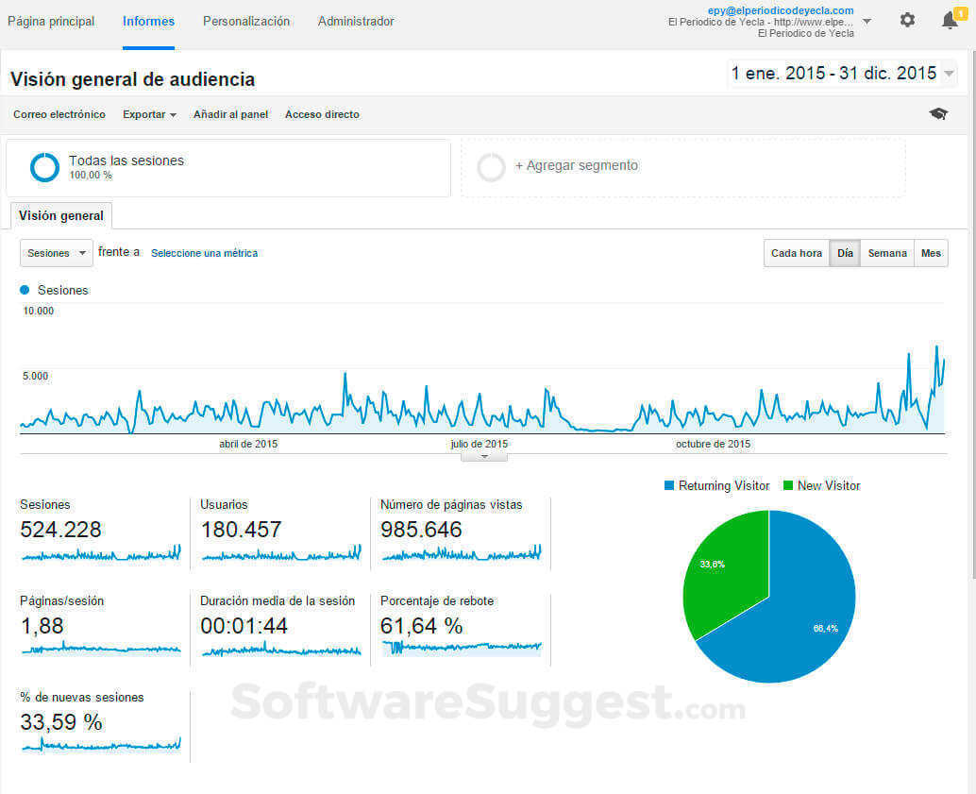Open the notifications bell
976x794 pixels.
click(x=950, y=20)
